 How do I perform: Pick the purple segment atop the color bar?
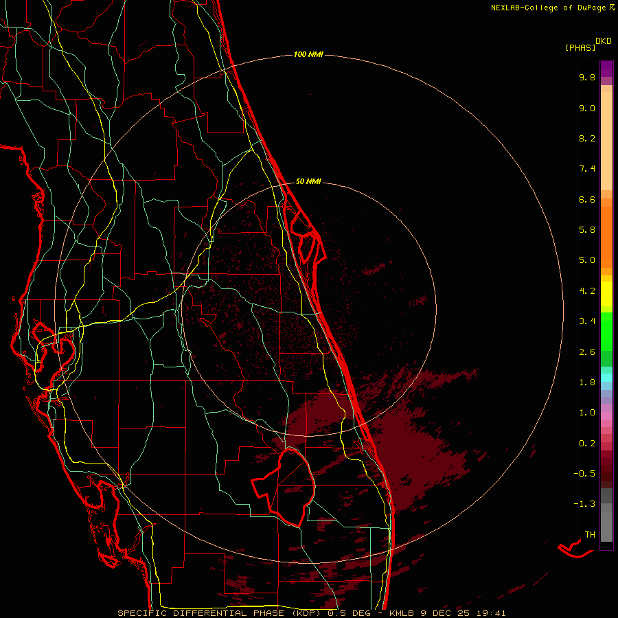tap(606, 69)
